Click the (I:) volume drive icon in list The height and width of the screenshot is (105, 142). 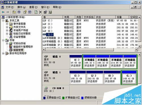pyautogui.click(x=44, y=24)
